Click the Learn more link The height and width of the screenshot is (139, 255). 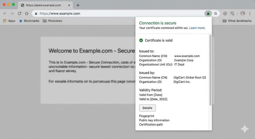pyautogui.click(x=197, y=28)
